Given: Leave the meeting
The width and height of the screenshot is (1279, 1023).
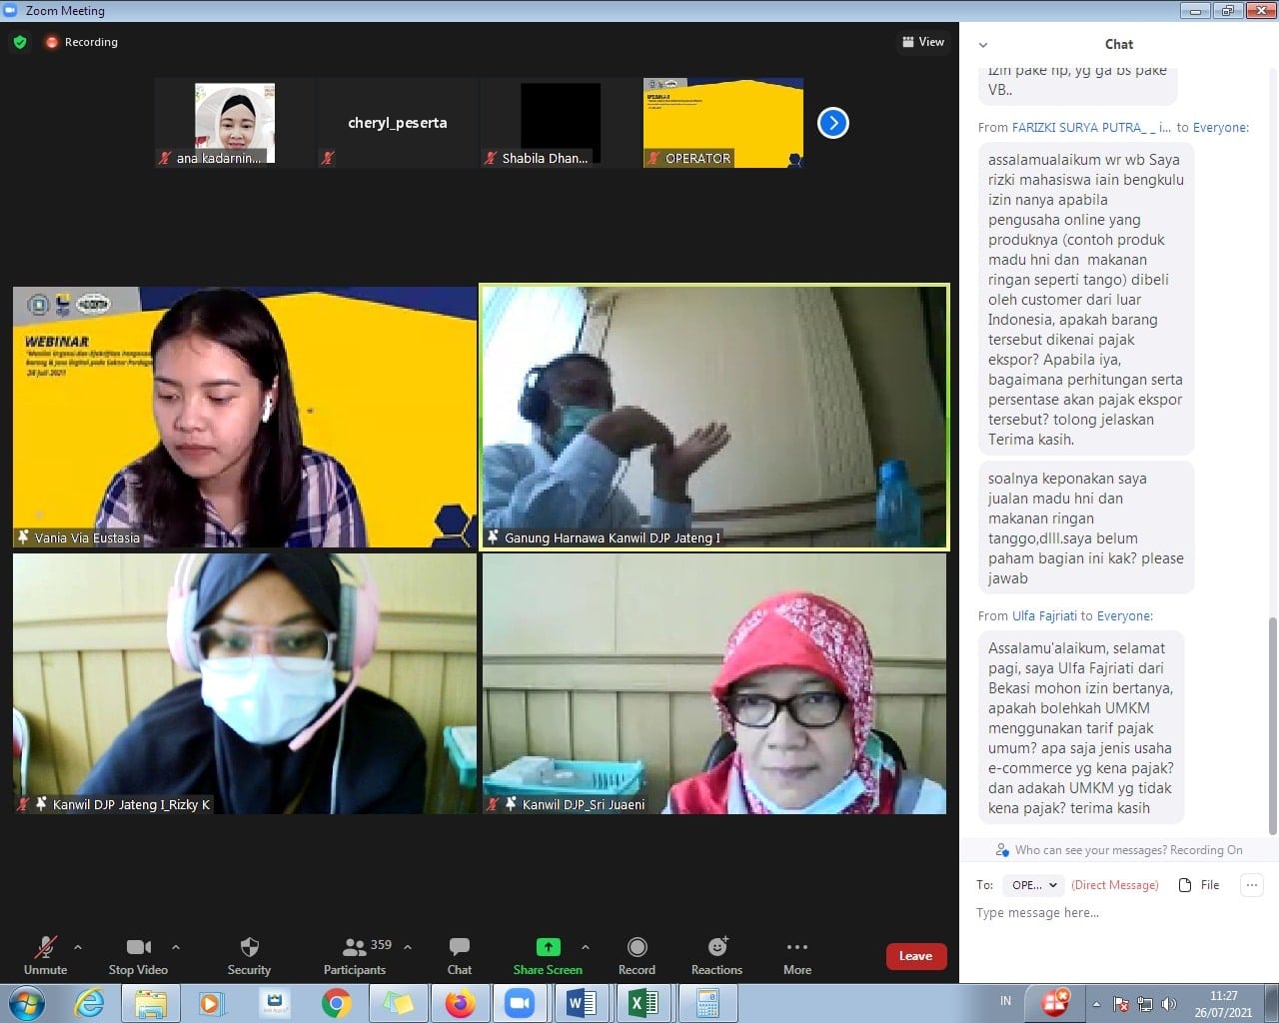Looking at the screenshot, I should [x=915, y=956].
